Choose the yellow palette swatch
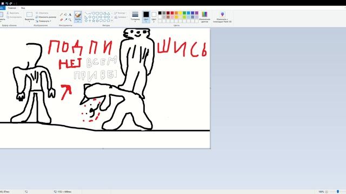346x194 pixels. coord(180,13)
